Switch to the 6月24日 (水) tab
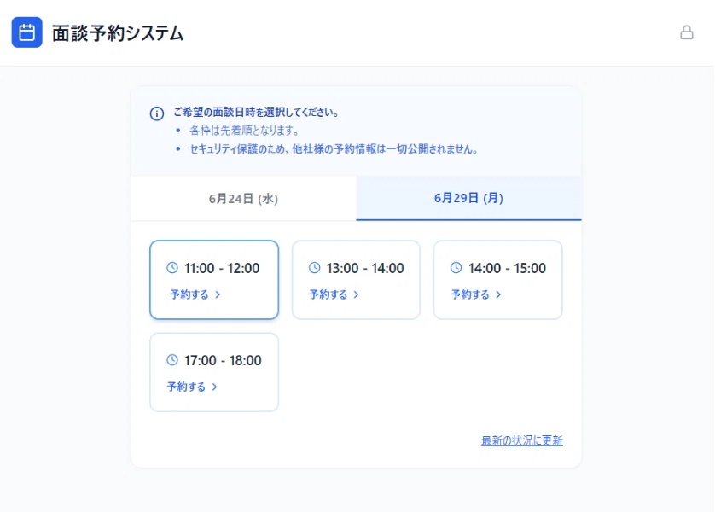Screen dimensions: 715x512 243,198
